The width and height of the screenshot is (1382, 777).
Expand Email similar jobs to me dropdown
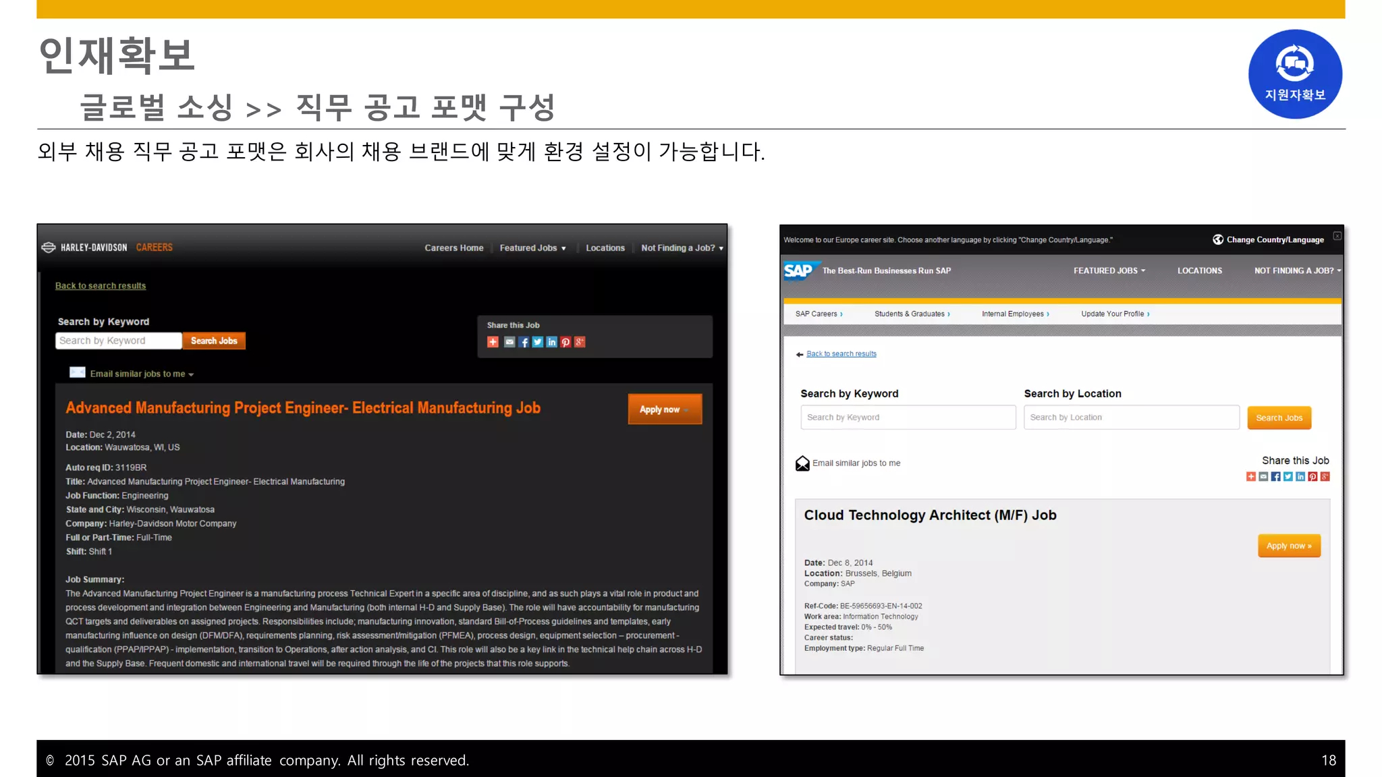click(191, 374)
